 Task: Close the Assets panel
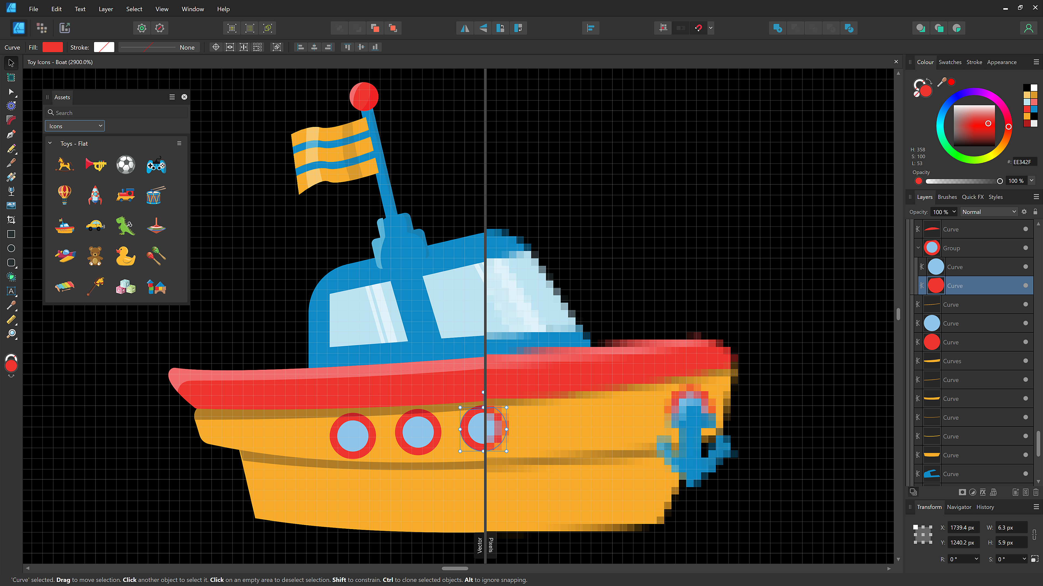point(184,97)
